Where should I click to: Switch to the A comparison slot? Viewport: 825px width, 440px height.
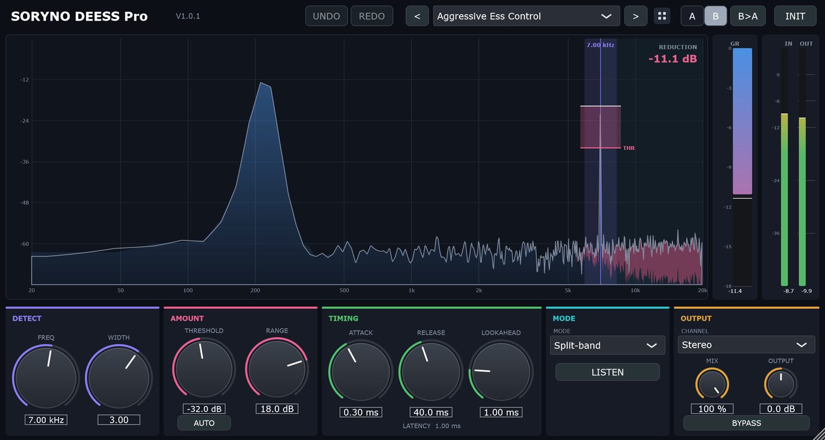point(692,16)
